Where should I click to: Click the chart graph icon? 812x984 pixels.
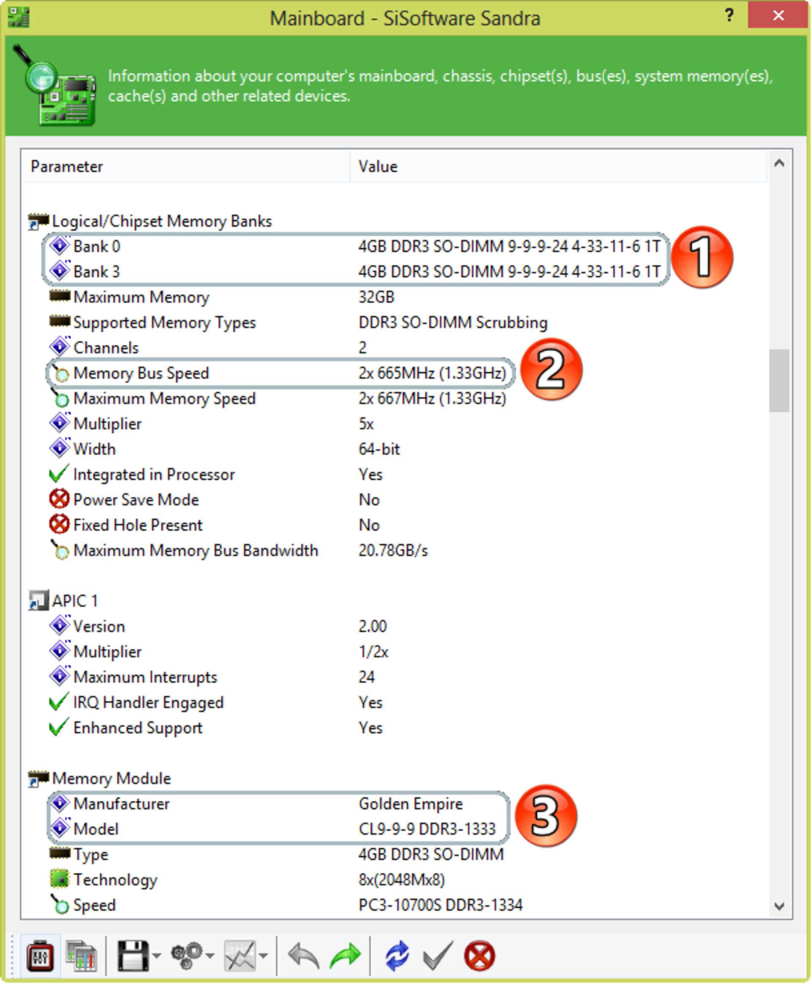[240, 956]
